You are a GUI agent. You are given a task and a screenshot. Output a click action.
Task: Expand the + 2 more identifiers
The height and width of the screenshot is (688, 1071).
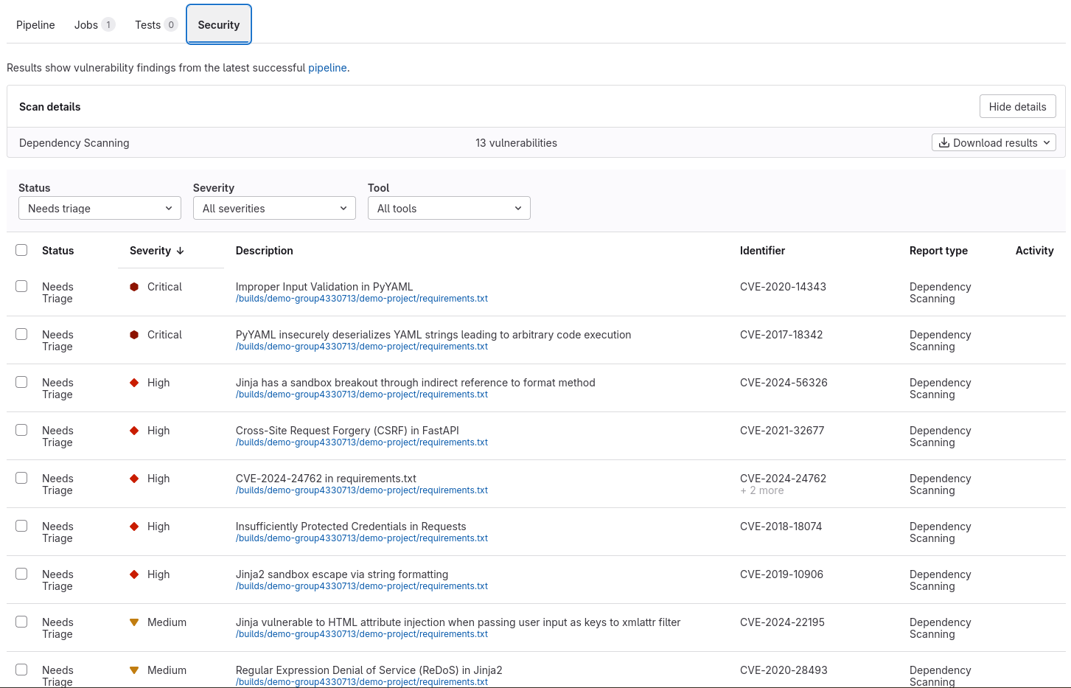pyautogui.click(x=762, y=490)
